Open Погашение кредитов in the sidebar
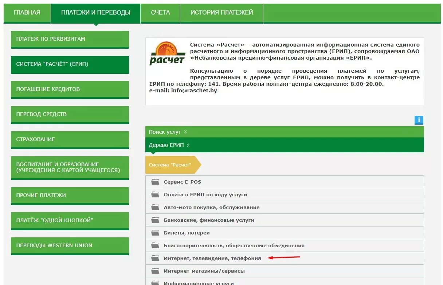 pos(70,90)
